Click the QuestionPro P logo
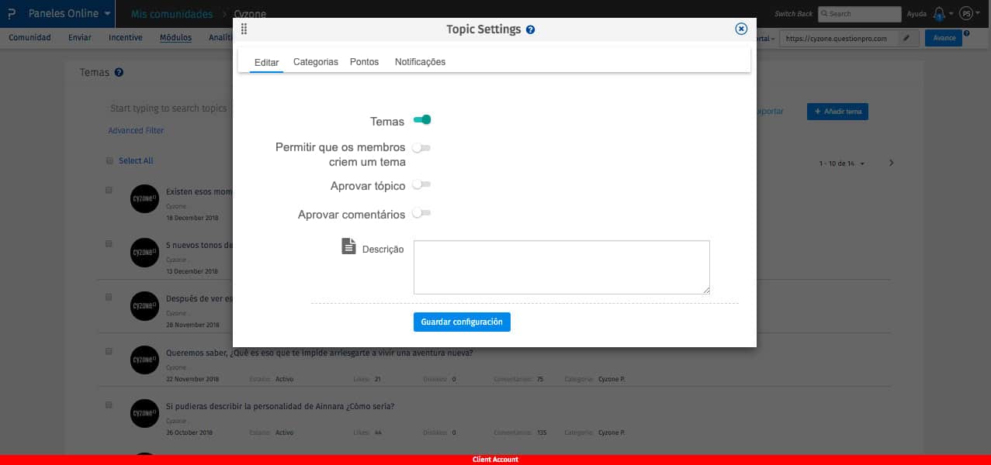 (x=11, y=14)
